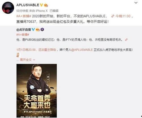Viewport: 142px width, 118px height.
Task: Open the 1月1日晚23:00 link
Action: (26, 50)
